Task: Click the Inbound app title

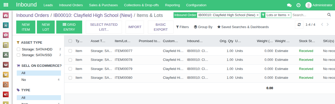Action: click(26, 5)
